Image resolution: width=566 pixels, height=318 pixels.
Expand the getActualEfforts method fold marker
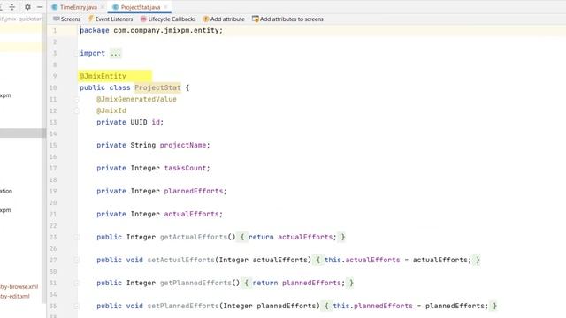pos(76,238)
